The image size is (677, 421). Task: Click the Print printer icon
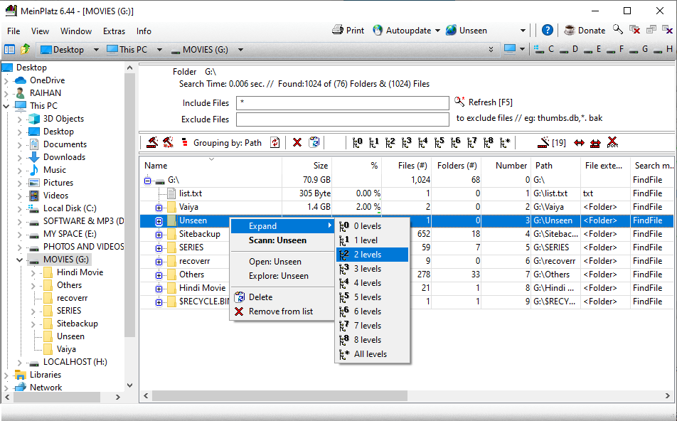(338, 30)
